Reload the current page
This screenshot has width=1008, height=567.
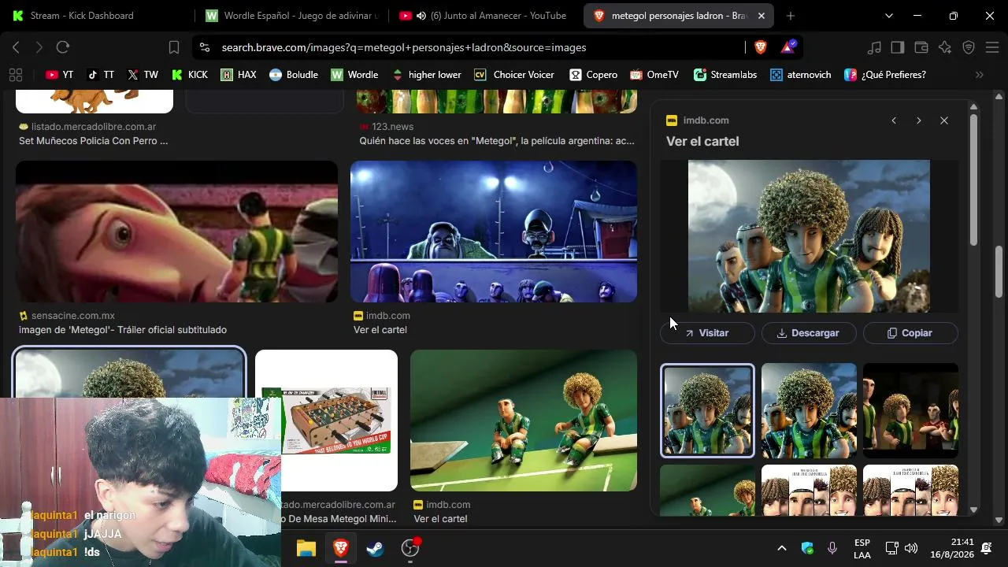[63, 47]
